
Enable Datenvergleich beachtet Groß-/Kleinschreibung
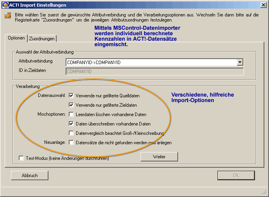coord(71,133)
